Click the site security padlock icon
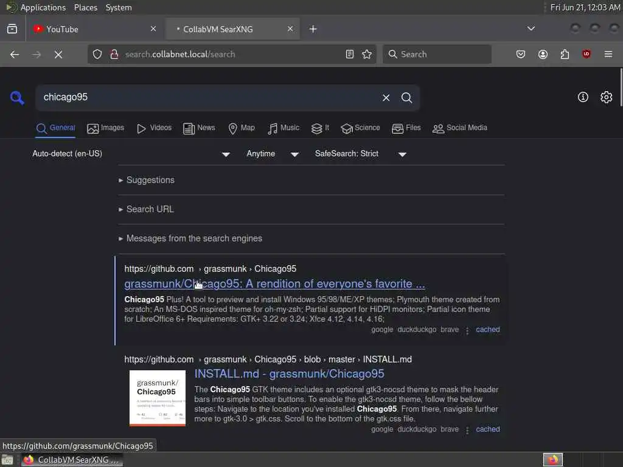 114,54
